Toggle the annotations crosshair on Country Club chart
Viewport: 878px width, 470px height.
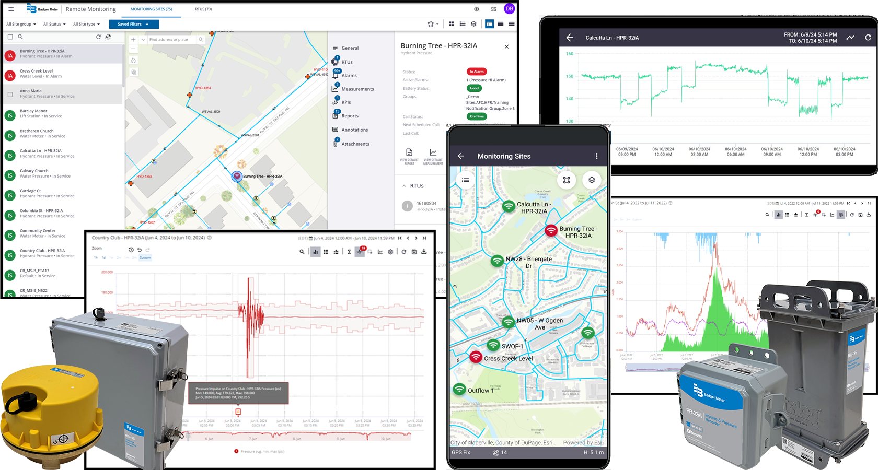[360, 252]
